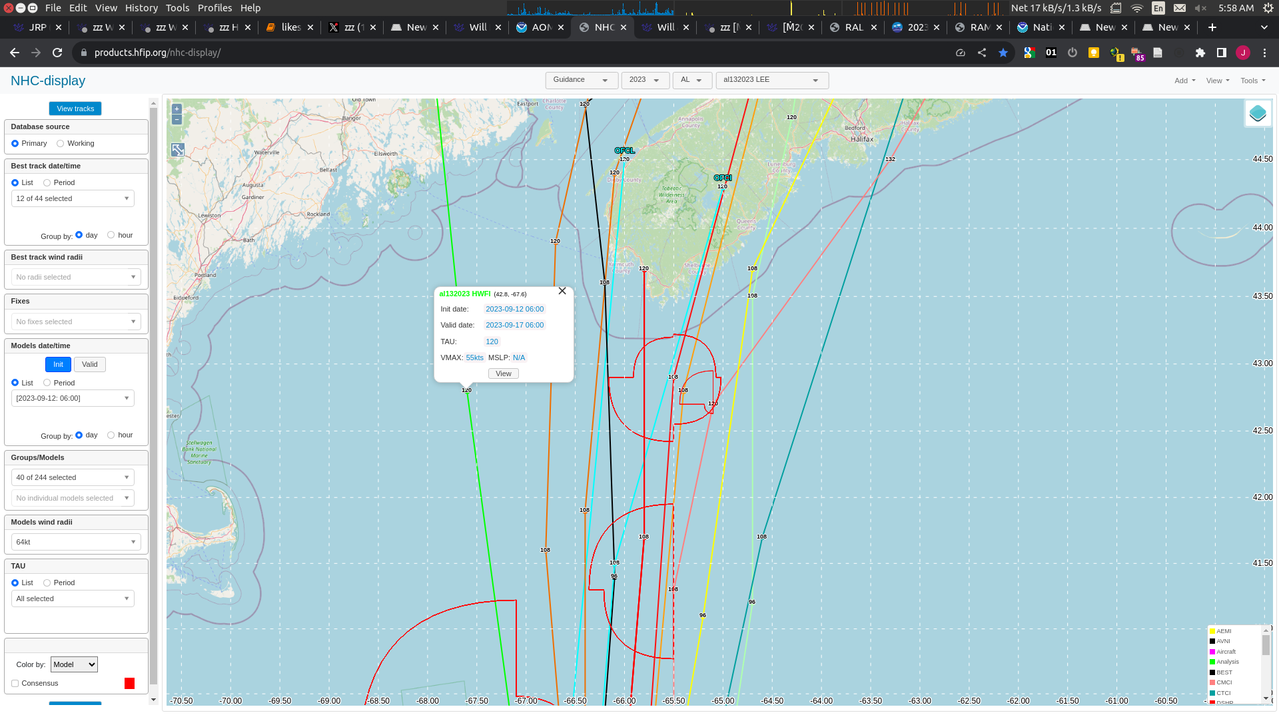Open the map layers switcher

point(1258,113)
